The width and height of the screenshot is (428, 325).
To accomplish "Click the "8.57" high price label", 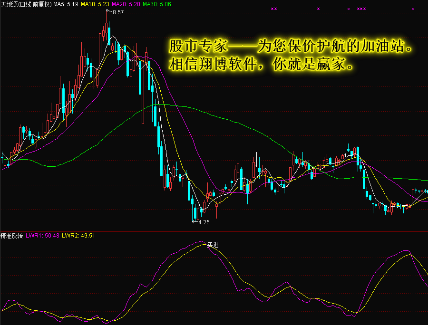I will (118, 12).
